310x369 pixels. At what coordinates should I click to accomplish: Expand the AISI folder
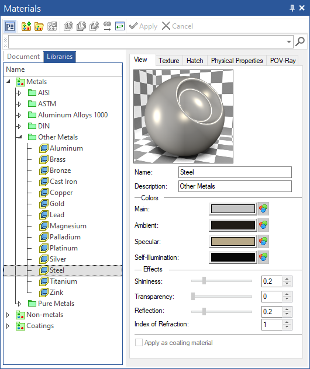tap(19, 93)
